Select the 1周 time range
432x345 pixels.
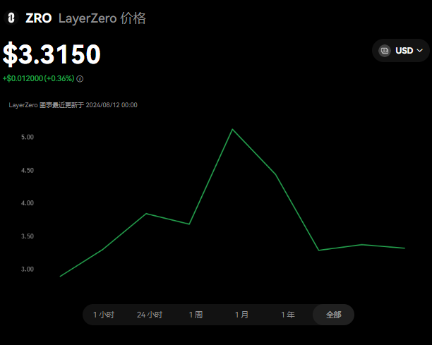click(196, 315)
